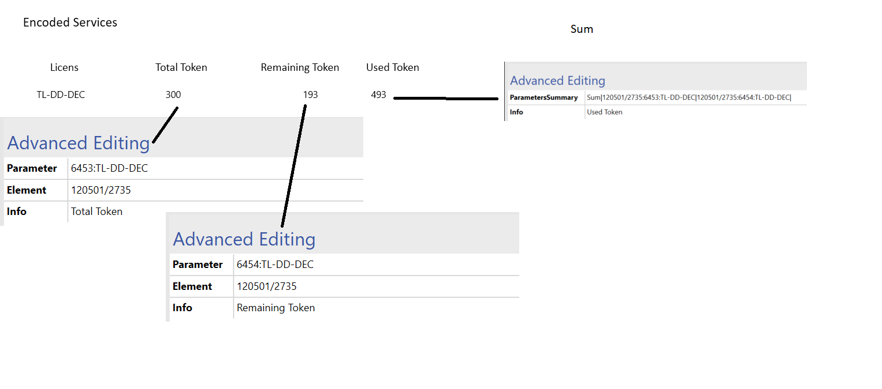The image size is (882, 389).
Task: Click Parameter label beside 6454:TL-DD-DEC
Action: tap(198, 265)
